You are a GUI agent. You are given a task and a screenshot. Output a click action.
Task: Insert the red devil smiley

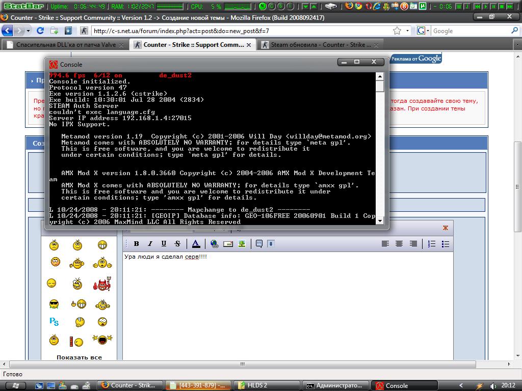click(102, 284)
